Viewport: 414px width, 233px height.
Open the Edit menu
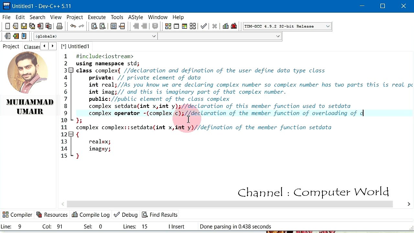(x=20, y=17)
